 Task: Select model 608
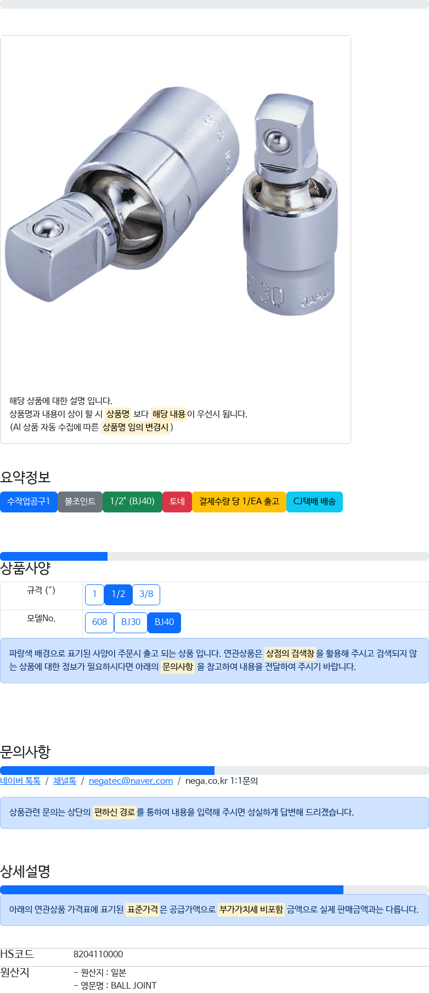[99, 623]
